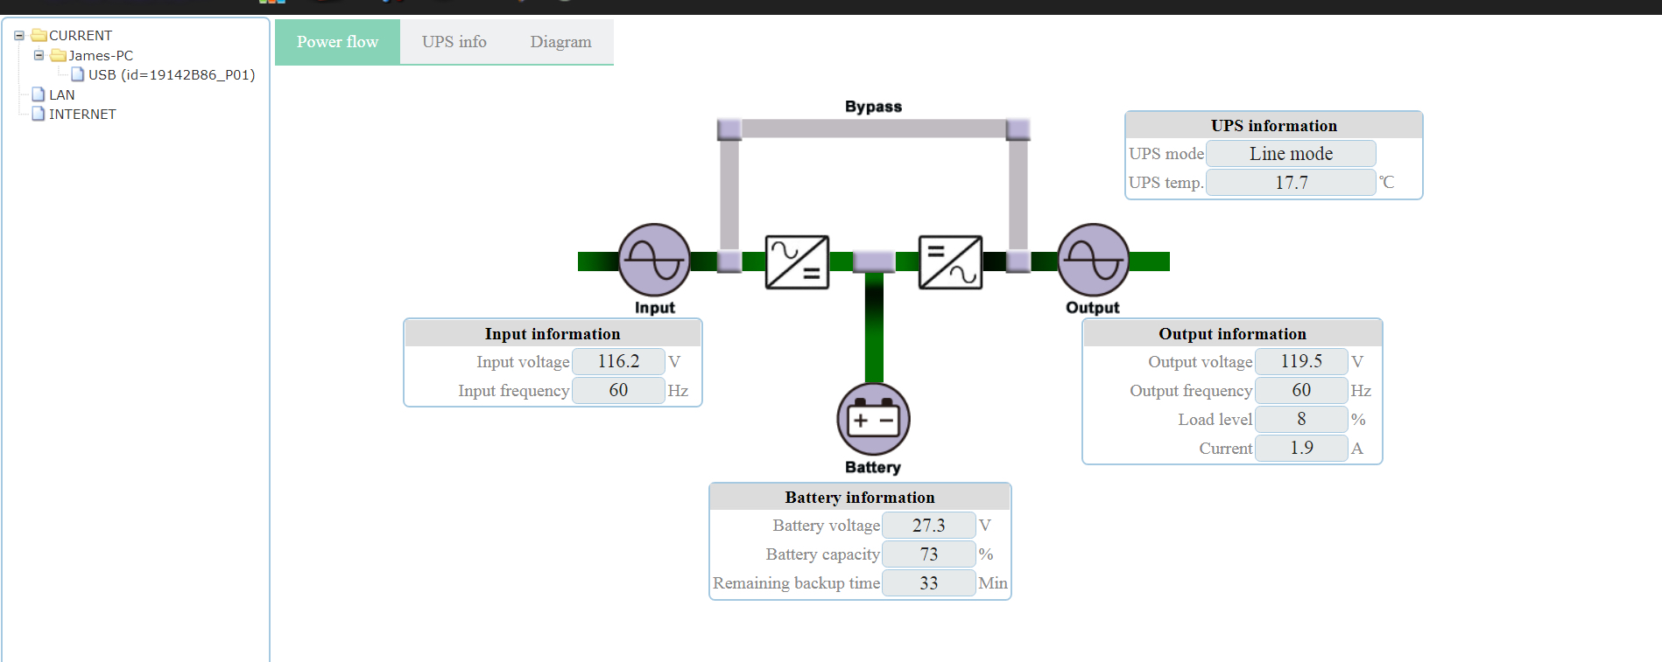Click the Battery icon in diagram

tap(873, 420)
